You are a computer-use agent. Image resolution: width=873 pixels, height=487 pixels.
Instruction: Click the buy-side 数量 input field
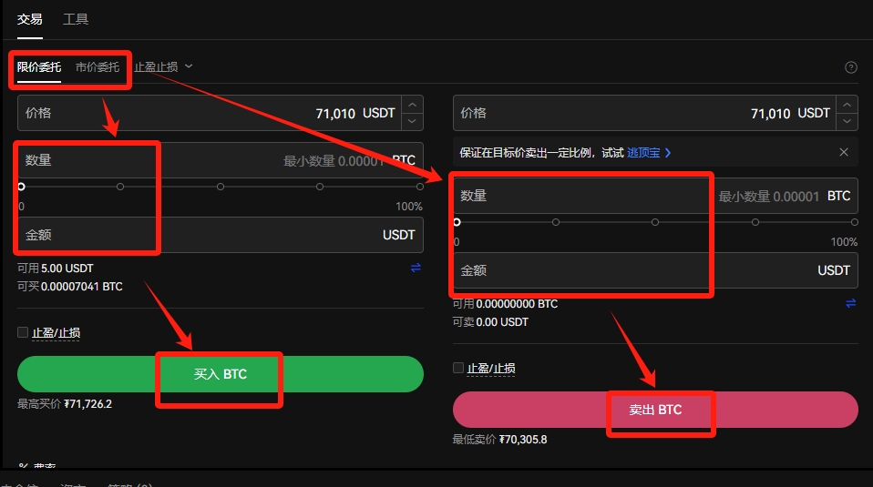pos(221,160)
